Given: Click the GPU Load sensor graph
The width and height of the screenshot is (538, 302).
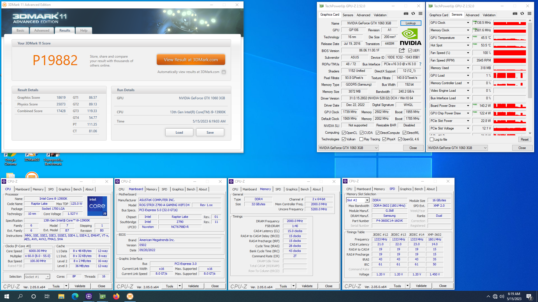Looking at the screenshot, I should point(510,75).
